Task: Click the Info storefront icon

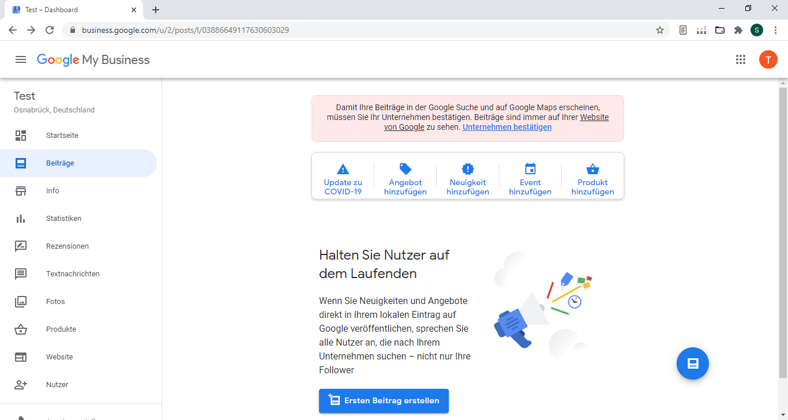Action: point(21,191)
